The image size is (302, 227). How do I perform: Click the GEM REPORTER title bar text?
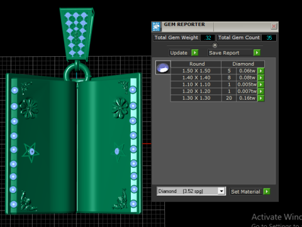[x=184, y=25]
